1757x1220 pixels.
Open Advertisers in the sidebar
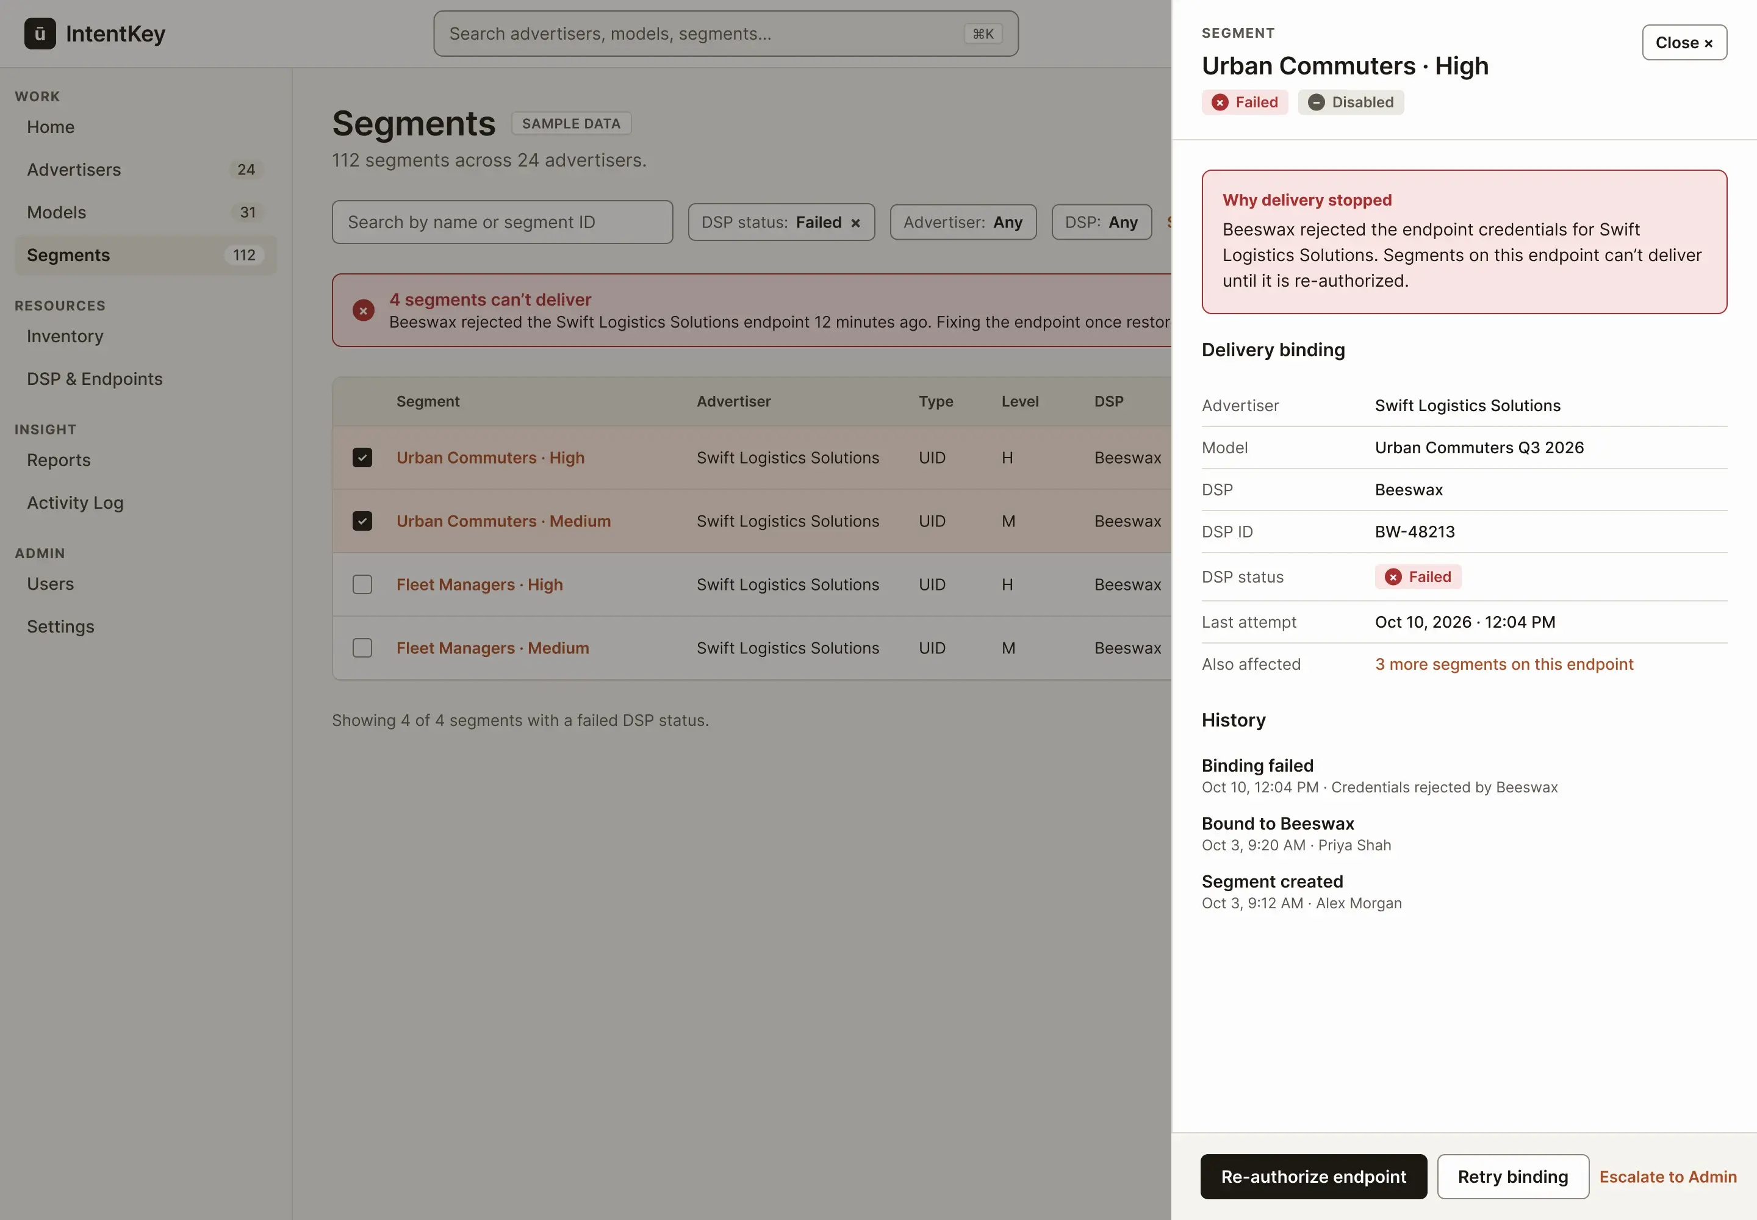(x=145, y=170)
